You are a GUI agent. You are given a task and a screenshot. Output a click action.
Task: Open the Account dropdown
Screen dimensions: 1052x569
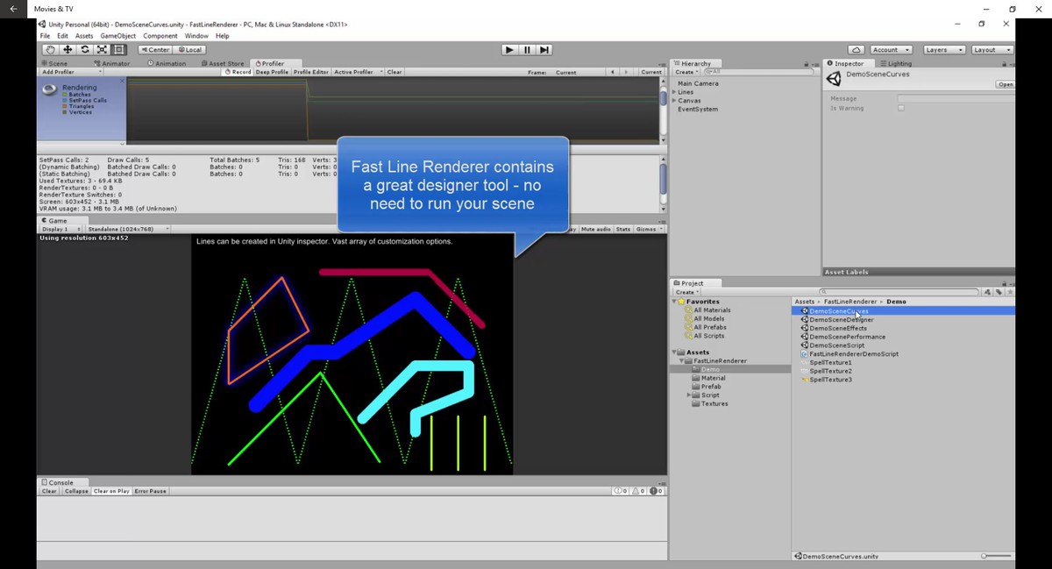click(x=891, y=50)
